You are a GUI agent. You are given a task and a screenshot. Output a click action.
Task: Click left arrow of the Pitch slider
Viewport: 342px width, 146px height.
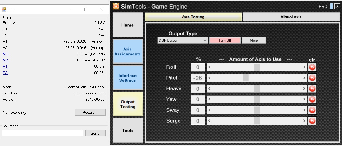pos(209,78)
